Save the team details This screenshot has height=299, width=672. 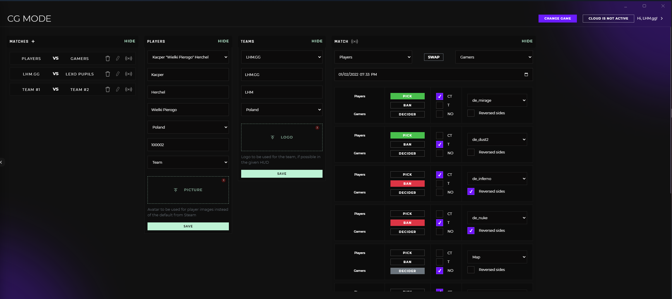[282, 174]
